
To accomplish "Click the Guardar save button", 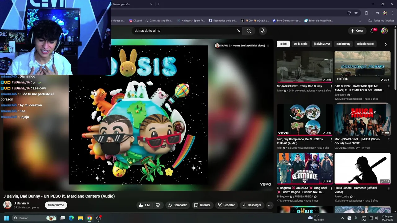I will (x=202, y=205).
